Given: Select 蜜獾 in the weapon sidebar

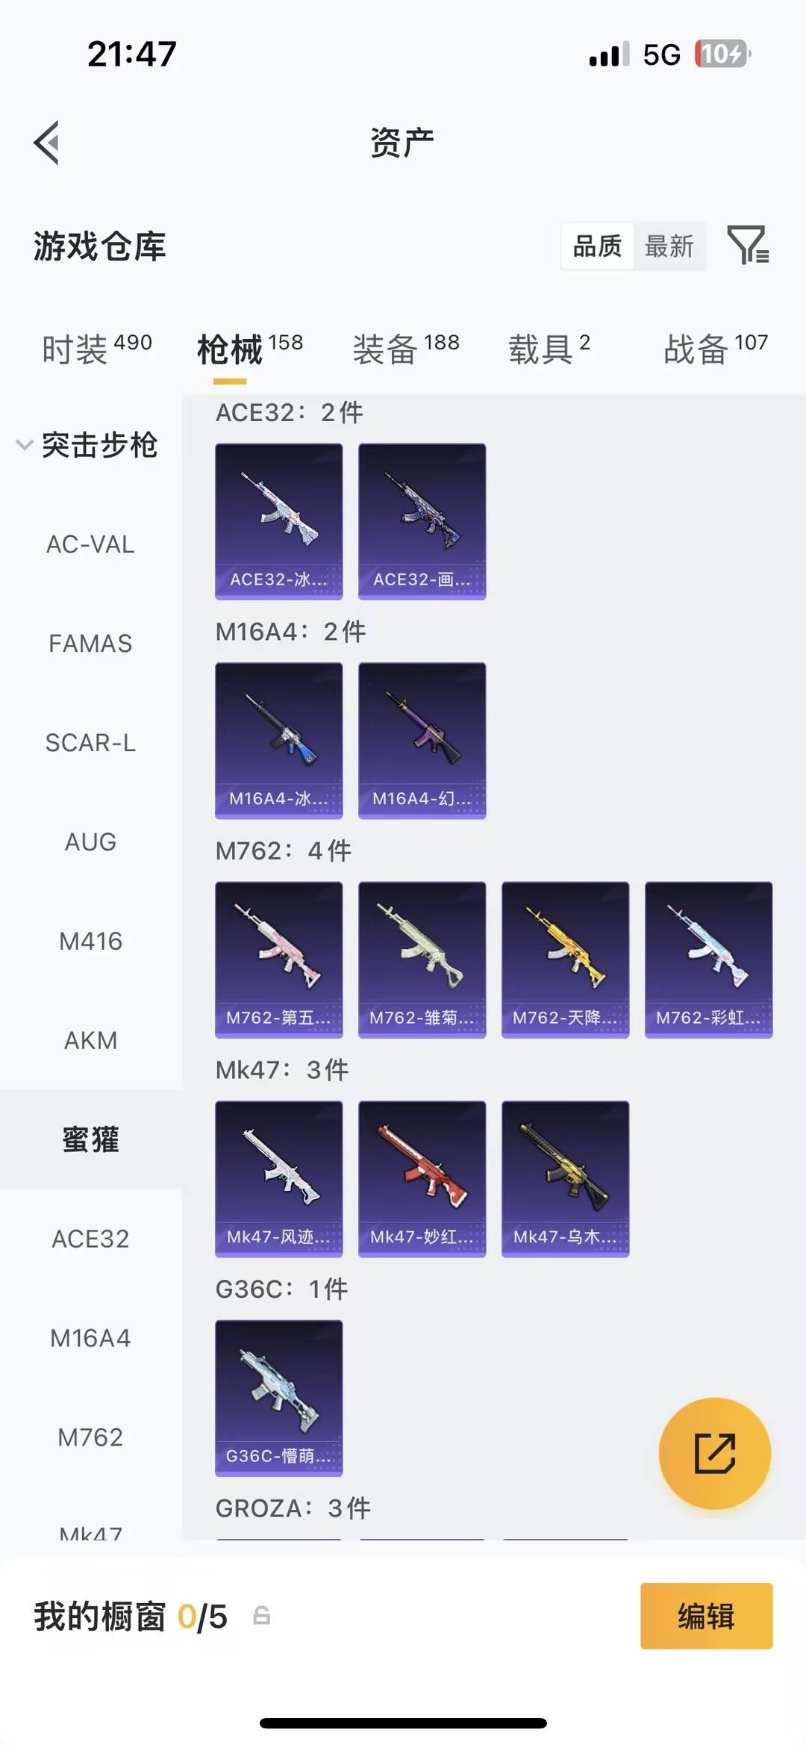Looking at the screenshot, I should (91, 1139).
